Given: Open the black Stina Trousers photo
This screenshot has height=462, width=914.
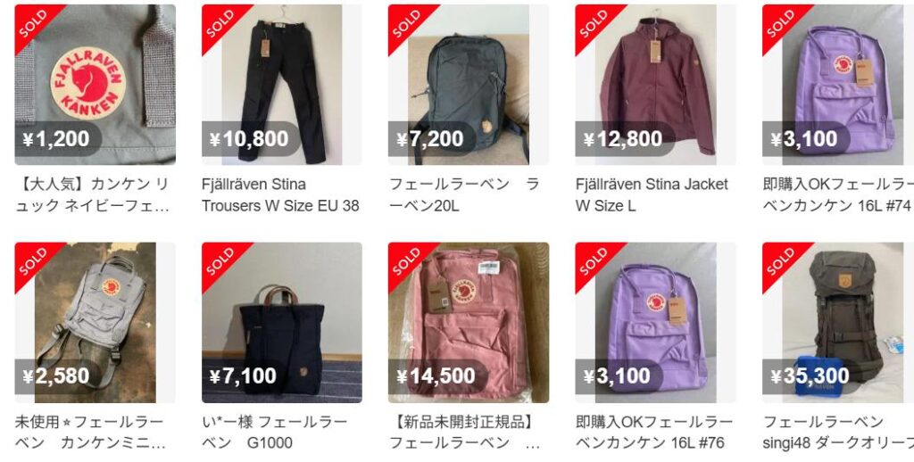Looking at the screenshot, I should (281, 85).
